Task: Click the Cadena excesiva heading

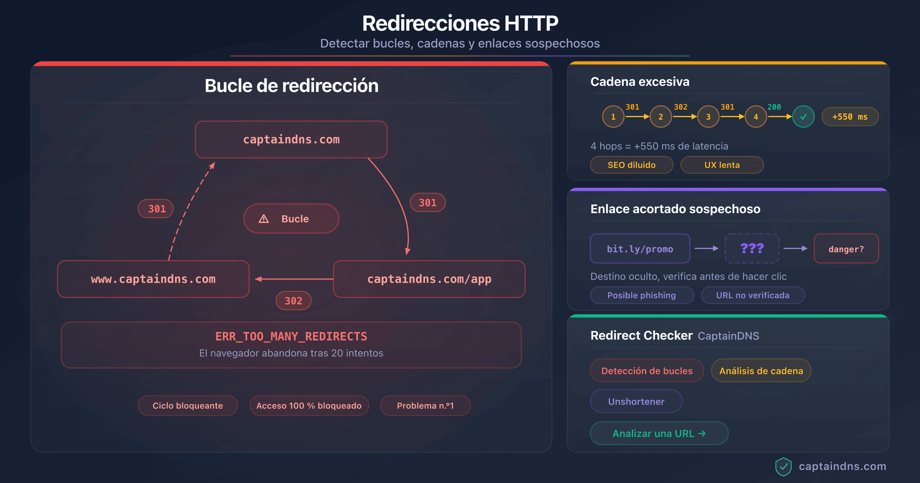Action: [640, 82]
